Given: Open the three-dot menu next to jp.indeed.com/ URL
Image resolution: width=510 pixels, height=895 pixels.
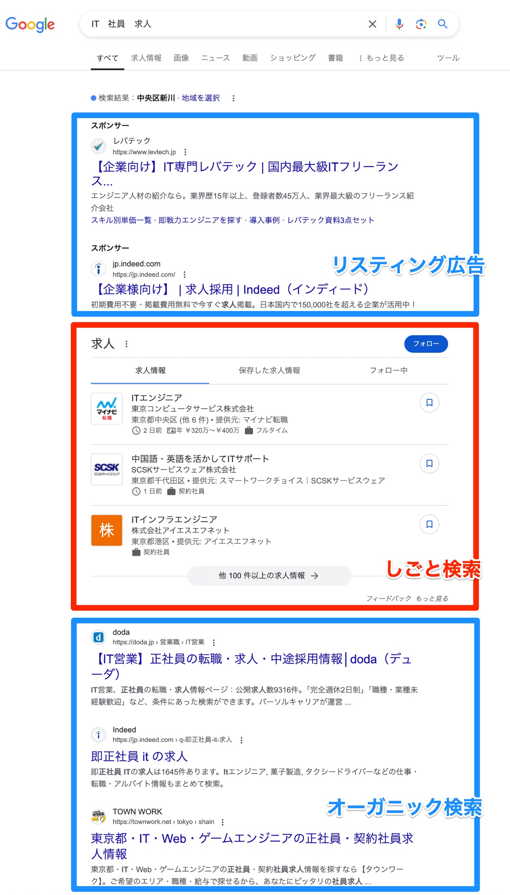Looking at the screenshot, I should pyautogui.click(x=185, y=275).
